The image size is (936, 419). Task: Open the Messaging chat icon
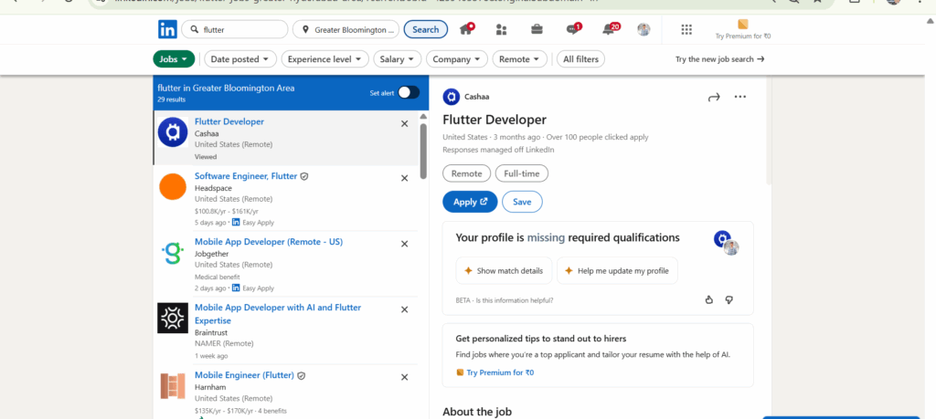(572, 29)
